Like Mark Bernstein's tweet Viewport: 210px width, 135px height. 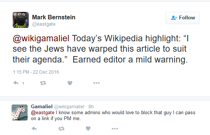pyautogui.click(x=70, y=83)
